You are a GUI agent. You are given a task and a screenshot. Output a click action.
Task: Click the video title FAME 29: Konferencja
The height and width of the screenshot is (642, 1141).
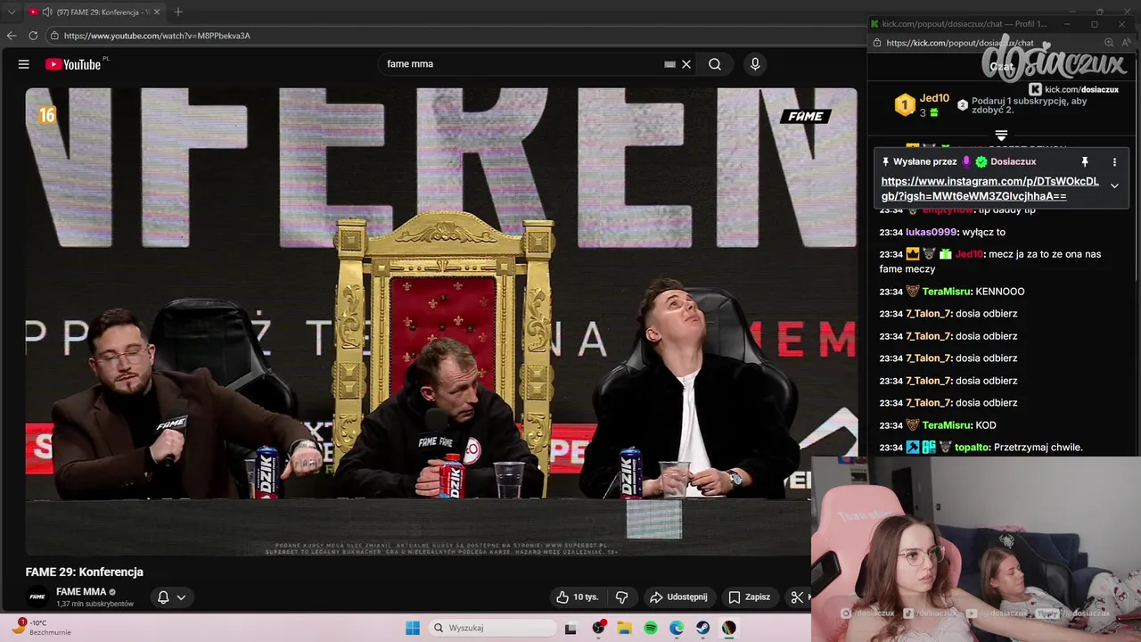pos(85,572)
